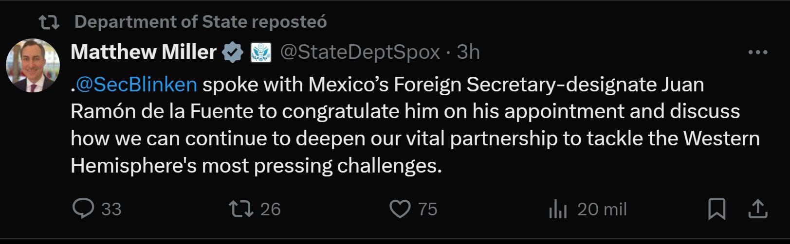Click the State Department seal affiliation badge
The width and height of the screenshot is (790, 244).
pos(260,52)
